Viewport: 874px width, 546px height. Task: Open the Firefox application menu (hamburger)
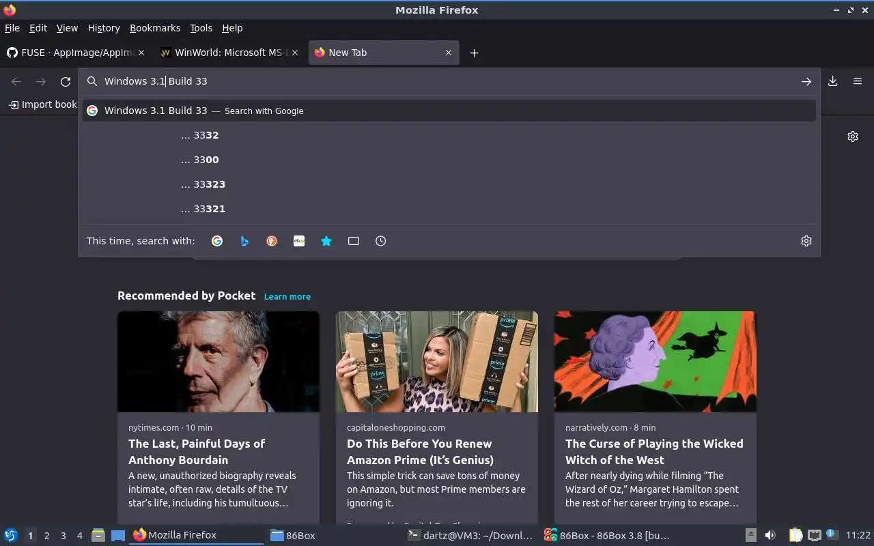pyautogui.click(x=858, y=81)
